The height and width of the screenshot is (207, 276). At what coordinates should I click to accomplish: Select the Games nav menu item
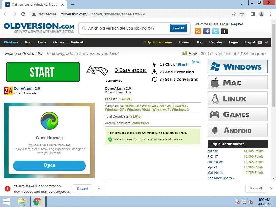point(58,42)
